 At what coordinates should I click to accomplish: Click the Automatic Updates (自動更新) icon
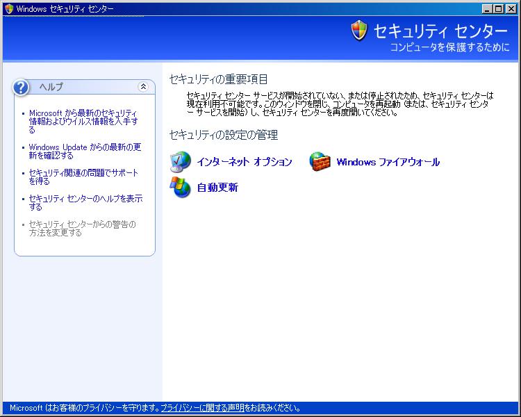point(181,187)
